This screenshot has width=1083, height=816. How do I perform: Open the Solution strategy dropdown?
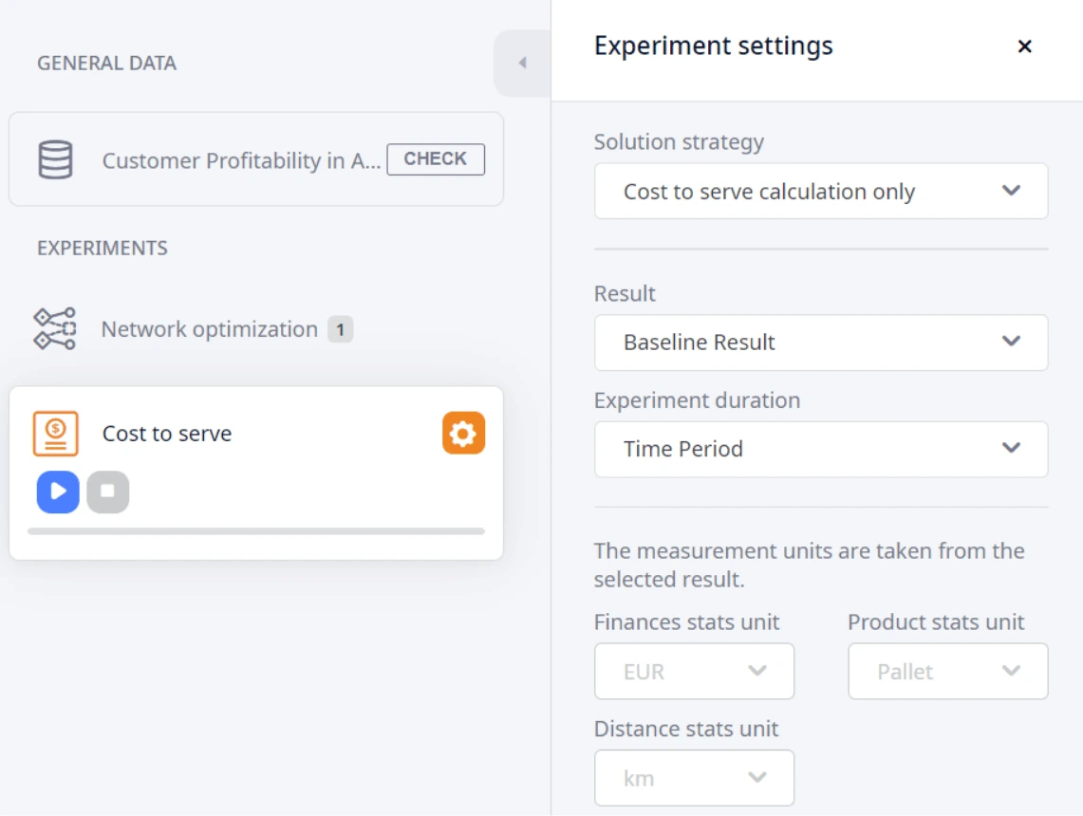(820, 192)
